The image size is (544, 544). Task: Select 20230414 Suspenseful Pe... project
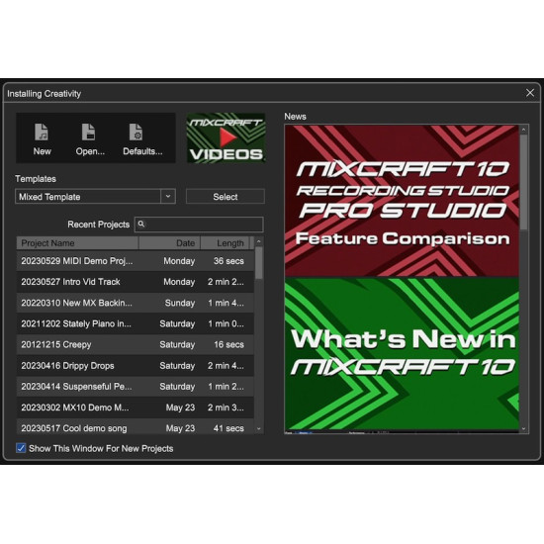coord(136,387)
